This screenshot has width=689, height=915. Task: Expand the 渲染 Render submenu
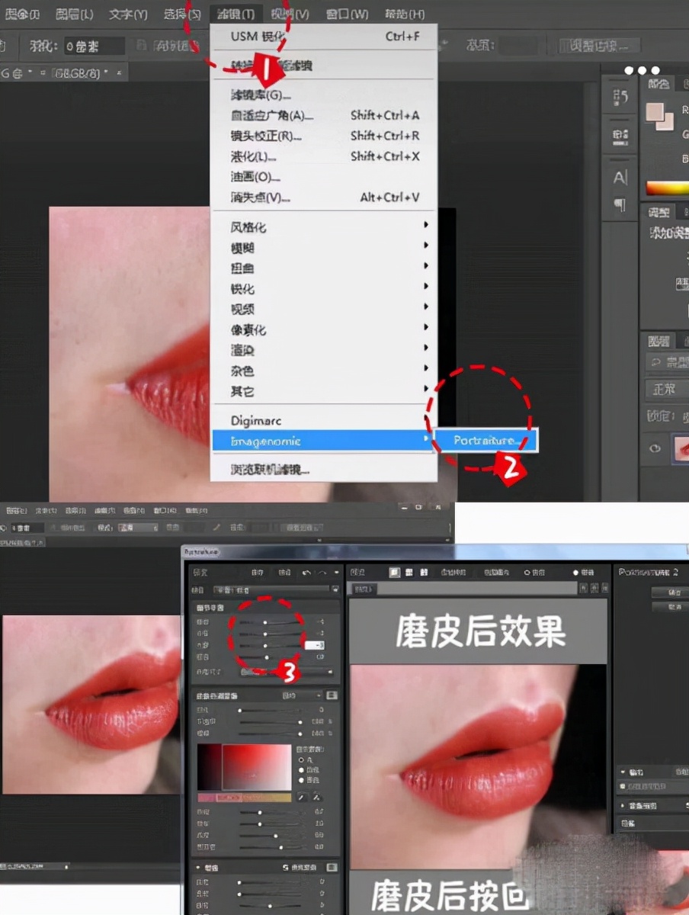point(325,351)
